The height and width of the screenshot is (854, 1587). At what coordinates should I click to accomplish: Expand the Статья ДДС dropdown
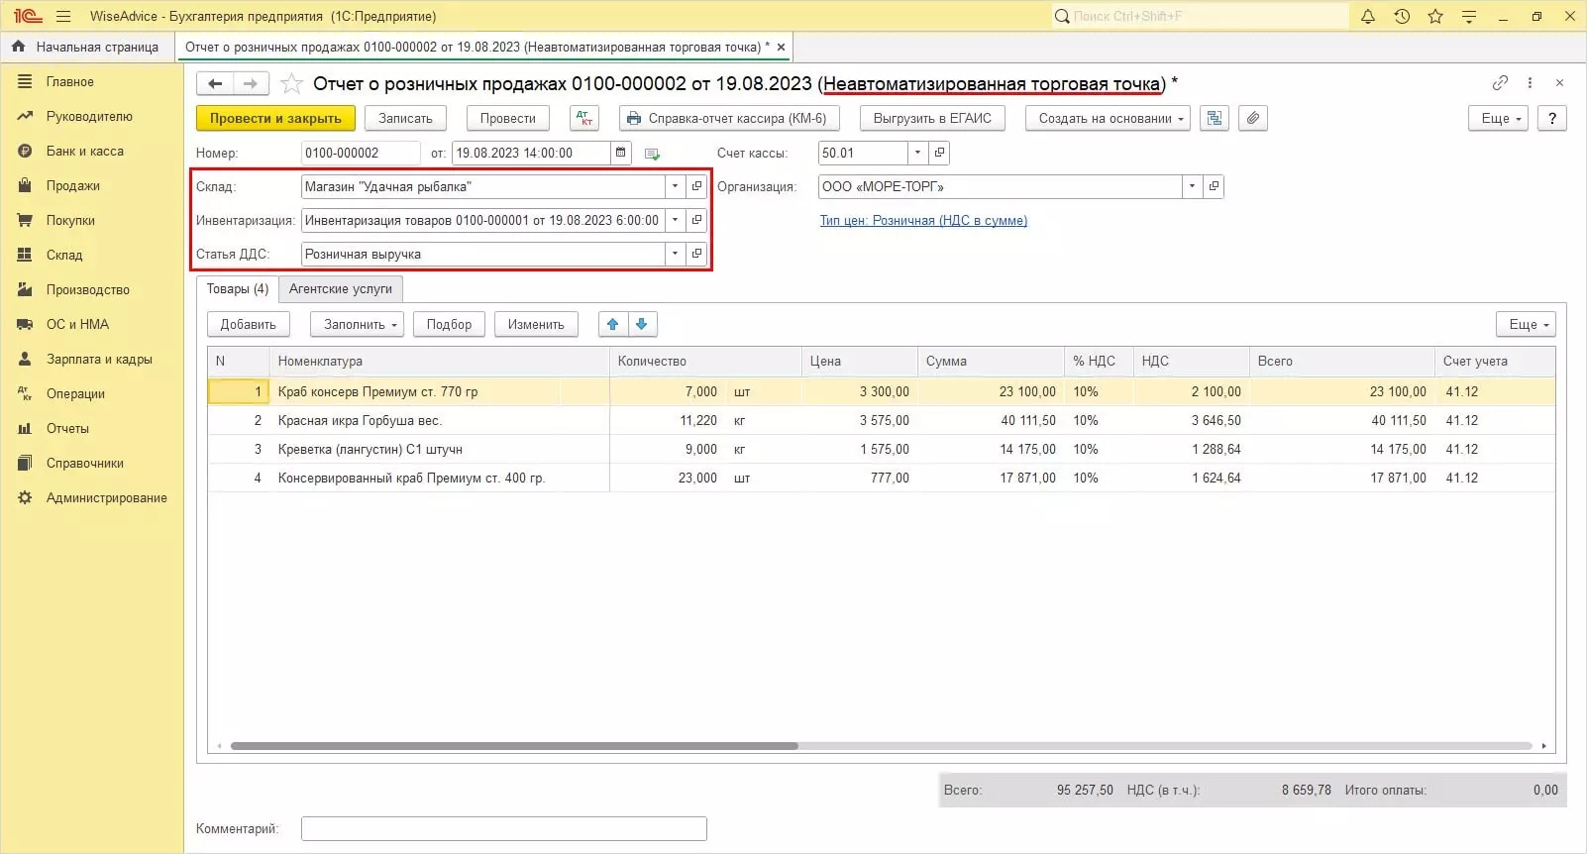pyautogui.click(x=675, y=254)
